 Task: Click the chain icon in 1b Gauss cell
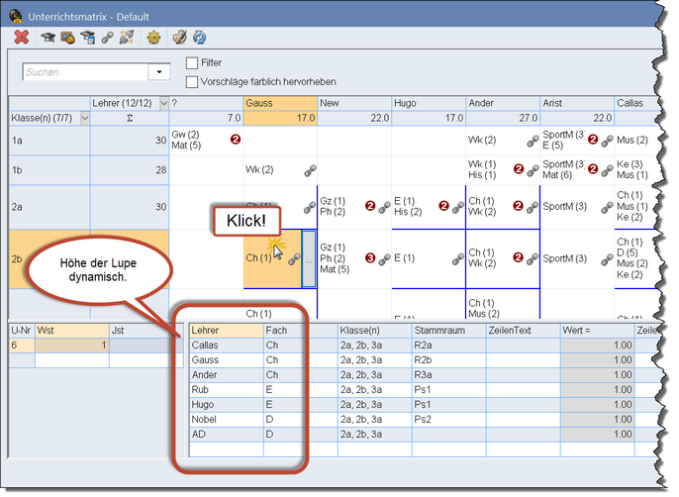click(x=310, y=170)
